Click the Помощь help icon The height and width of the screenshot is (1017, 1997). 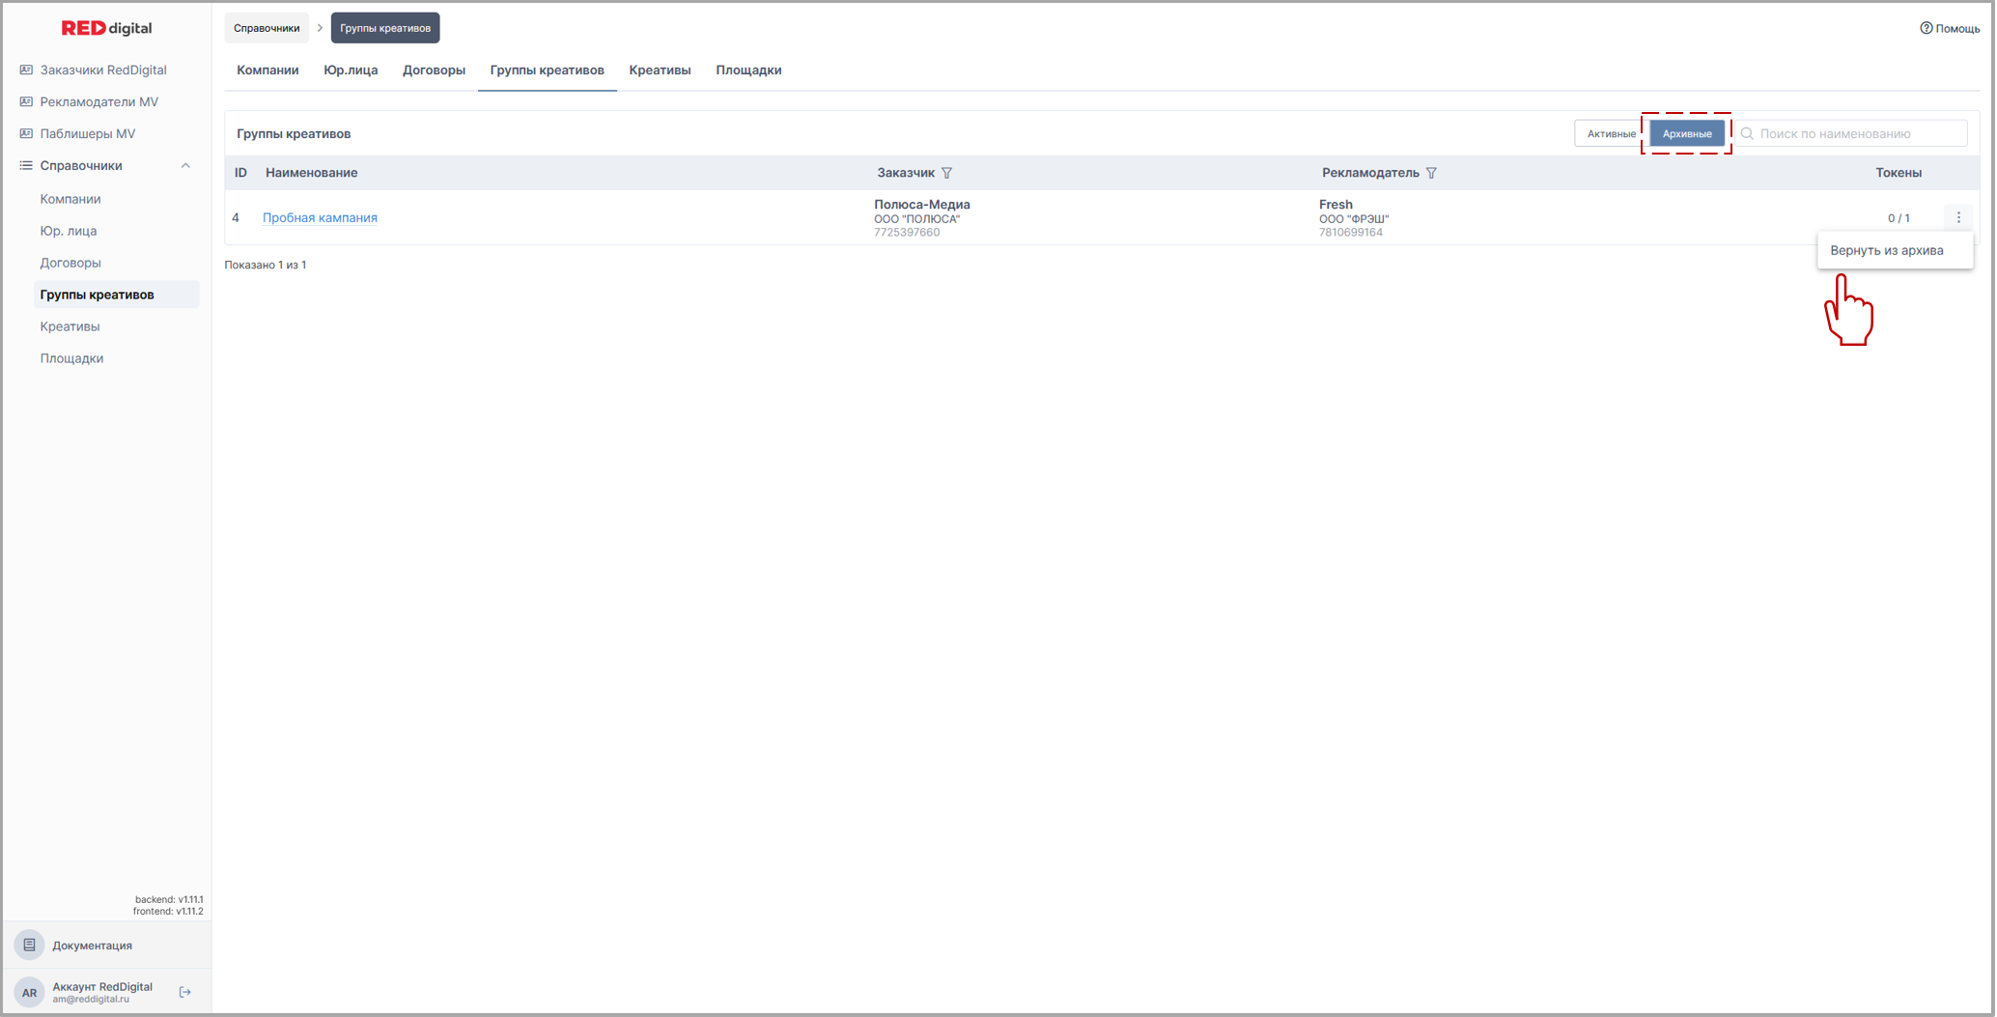click(1926, 28)
